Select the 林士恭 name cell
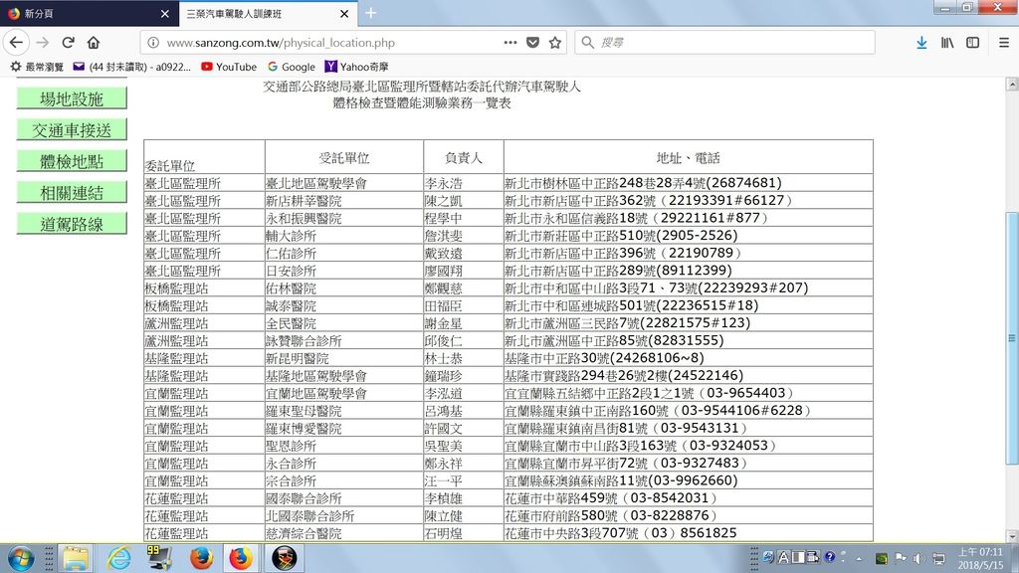Screen dimensions: 1019x573 [464, 358]
